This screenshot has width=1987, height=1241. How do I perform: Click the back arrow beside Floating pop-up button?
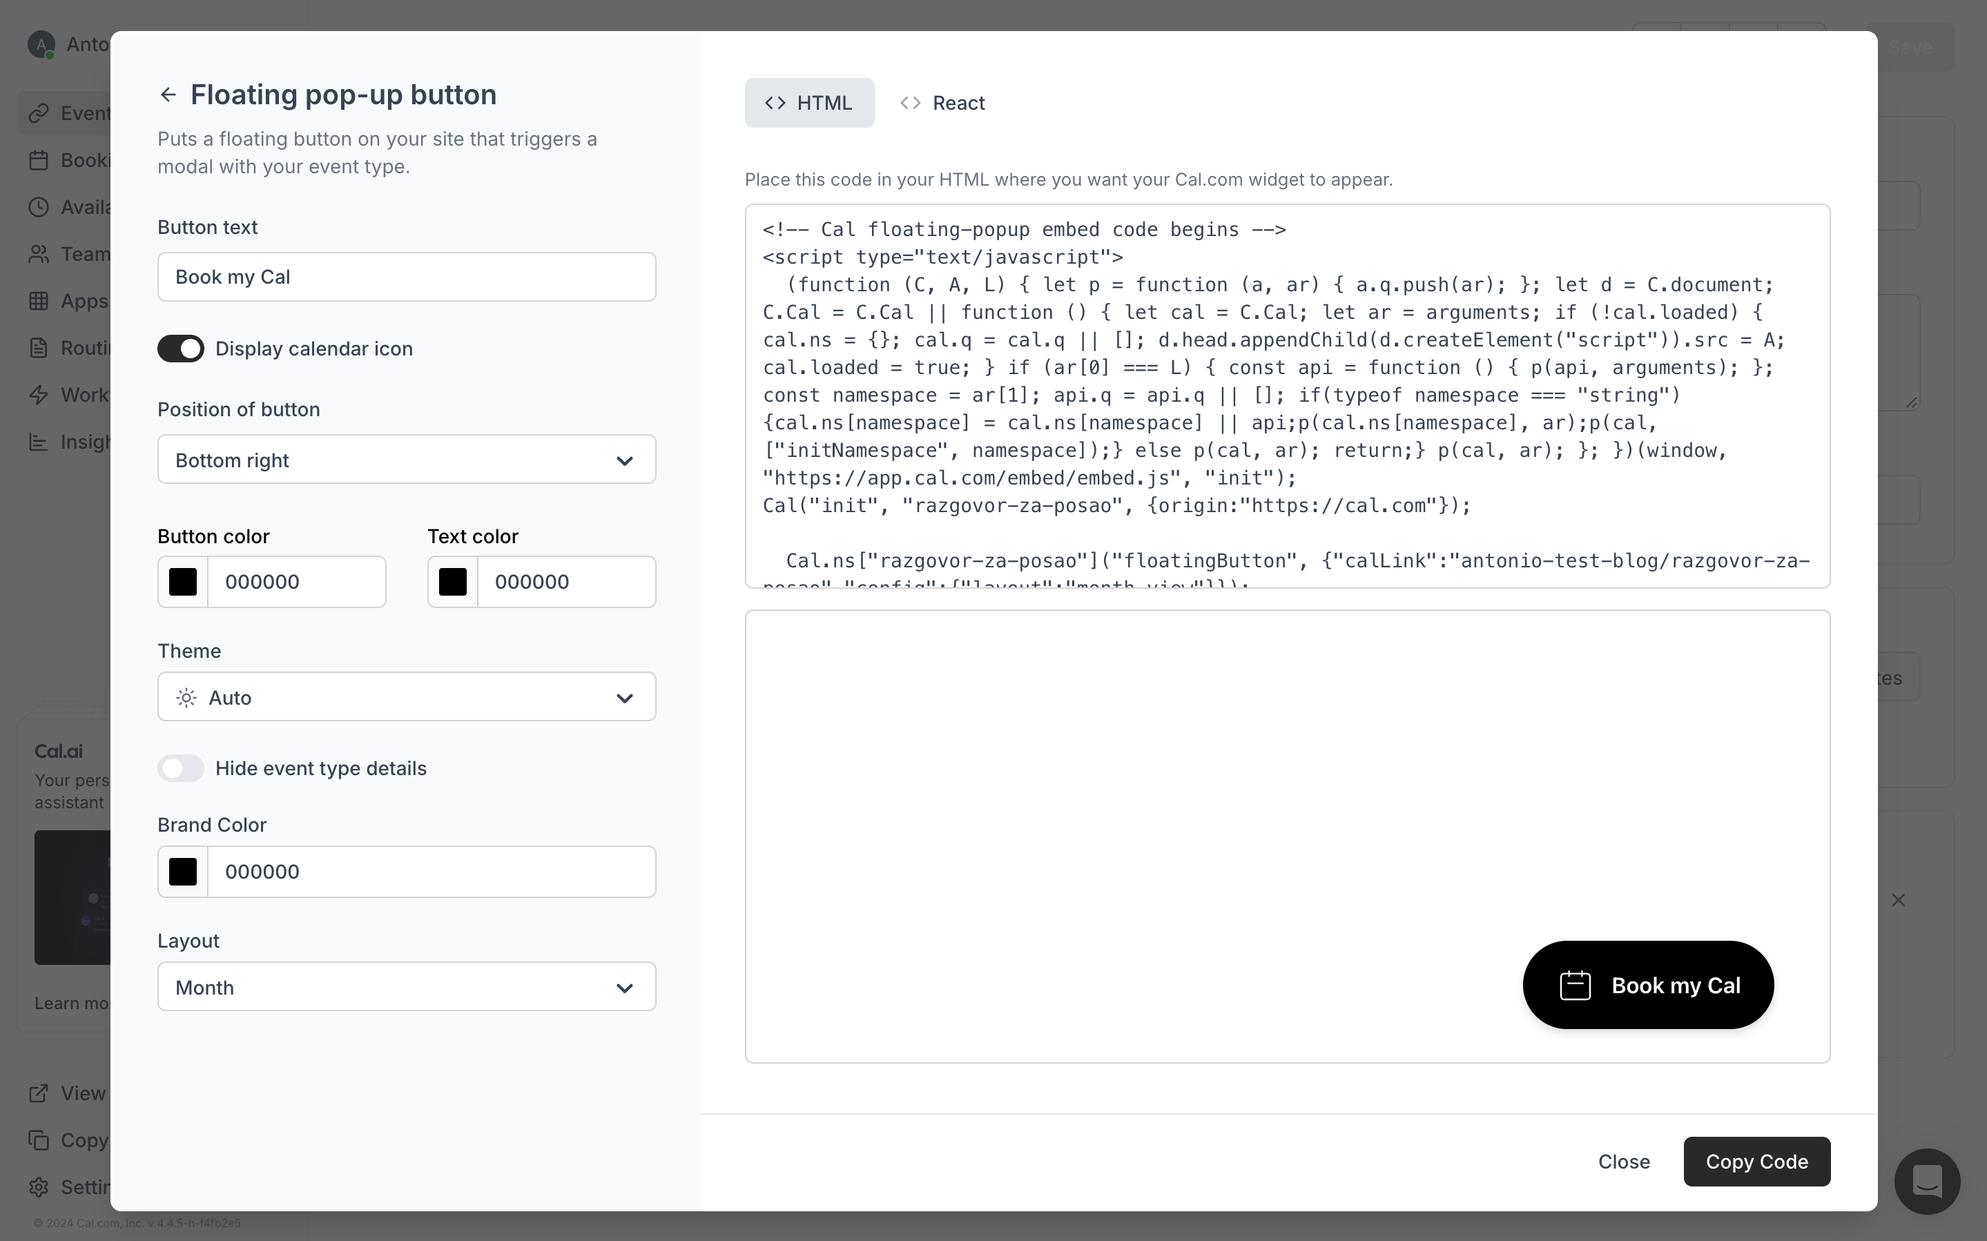point(168,95)
